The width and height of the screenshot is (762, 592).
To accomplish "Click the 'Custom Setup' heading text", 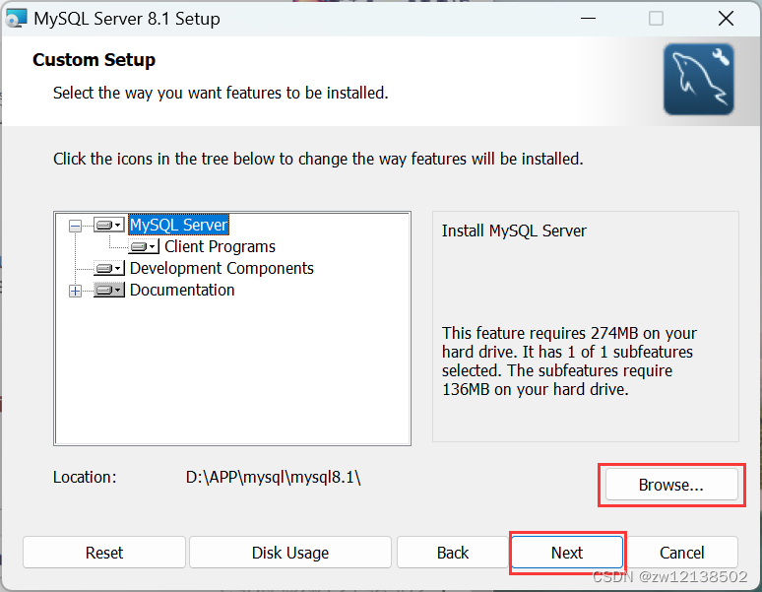I will pyautogui.click(x=94, y=60).
